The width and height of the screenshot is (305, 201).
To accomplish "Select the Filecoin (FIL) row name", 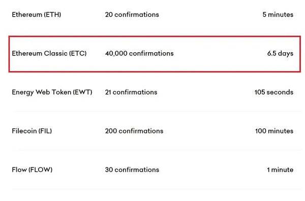I will click(x=32, y=131).
